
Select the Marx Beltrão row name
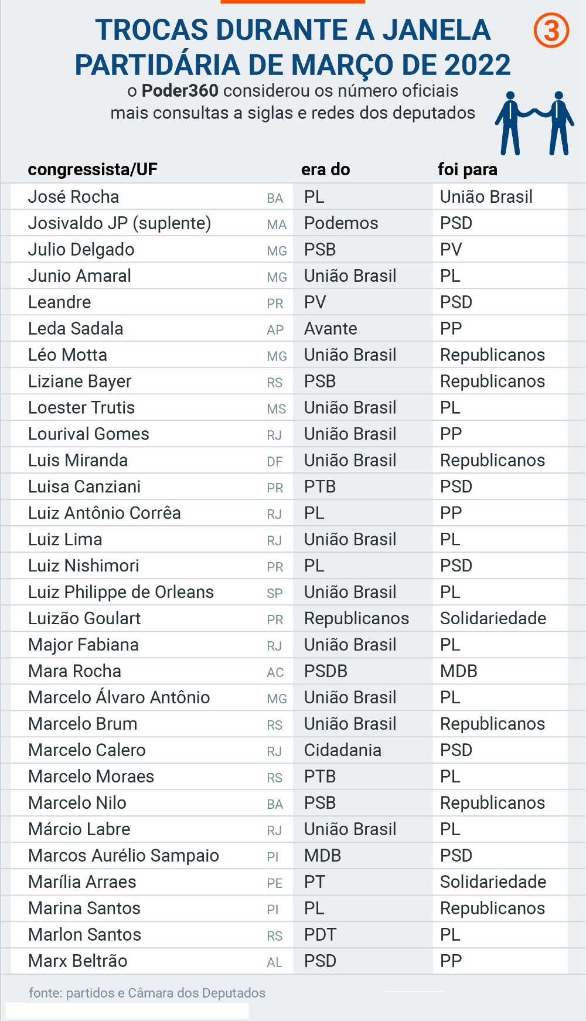click(x=78, y=962)
